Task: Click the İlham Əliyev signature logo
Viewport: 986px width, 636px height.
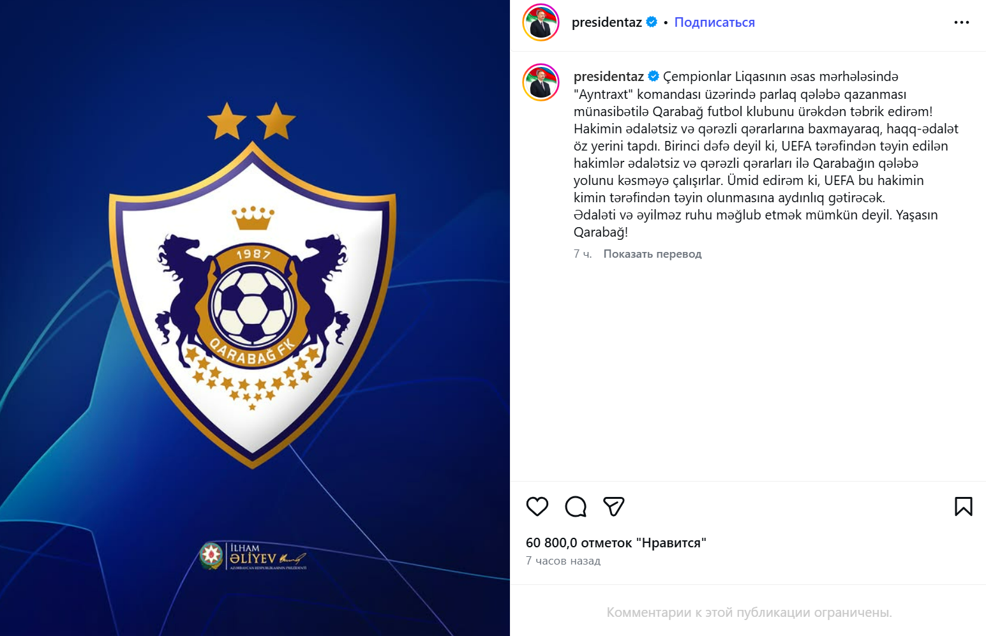Action: pyautogui.click(x=253, y=556)
